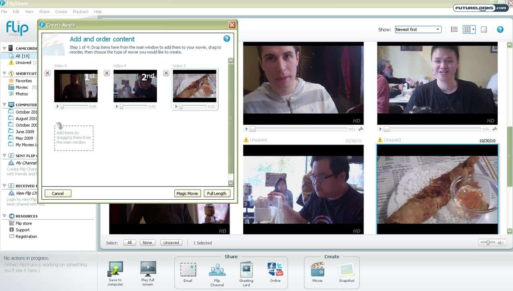Switch to list view layout
The width and height of the screenshot is (513, 291).
click(x=454, y=30)
